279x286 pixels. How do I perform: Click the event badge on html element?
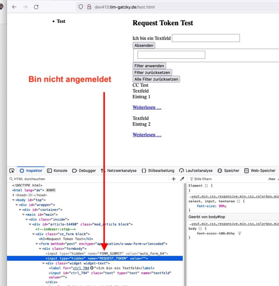coord(51,190)
